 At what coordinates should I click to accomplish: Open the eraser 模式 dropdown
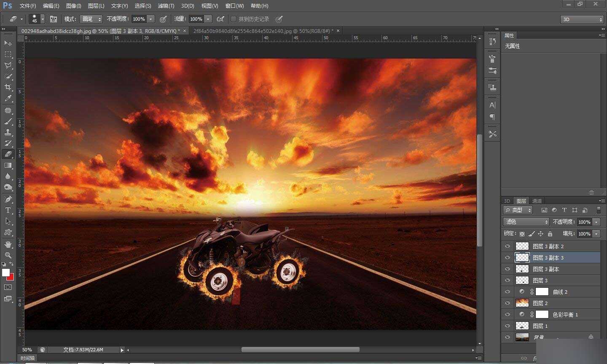pos(91,19)
